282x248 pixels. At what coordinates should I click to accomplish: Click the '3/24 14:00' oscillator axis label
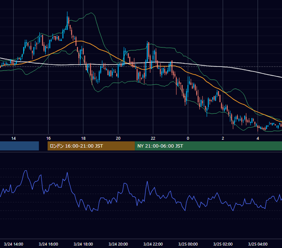pyautogui.click(x=14, y=244)
